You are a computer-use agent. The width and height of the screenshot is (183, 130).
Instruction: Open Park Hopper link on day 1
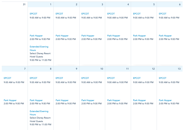36,36
